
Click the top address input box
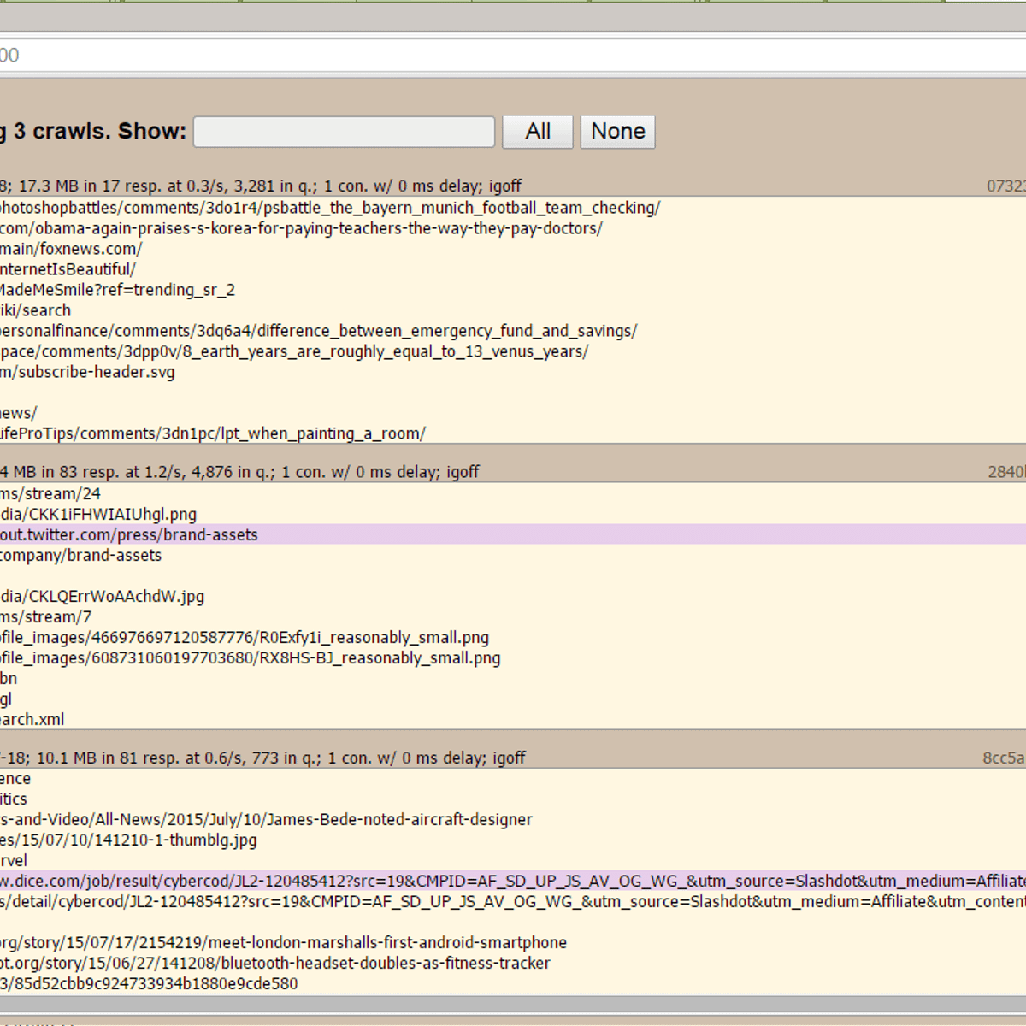pyautogui.click(x=513, y=56)
